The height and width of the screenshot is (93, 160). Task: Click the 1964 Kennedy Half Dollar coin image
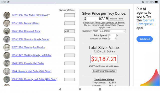7,71
